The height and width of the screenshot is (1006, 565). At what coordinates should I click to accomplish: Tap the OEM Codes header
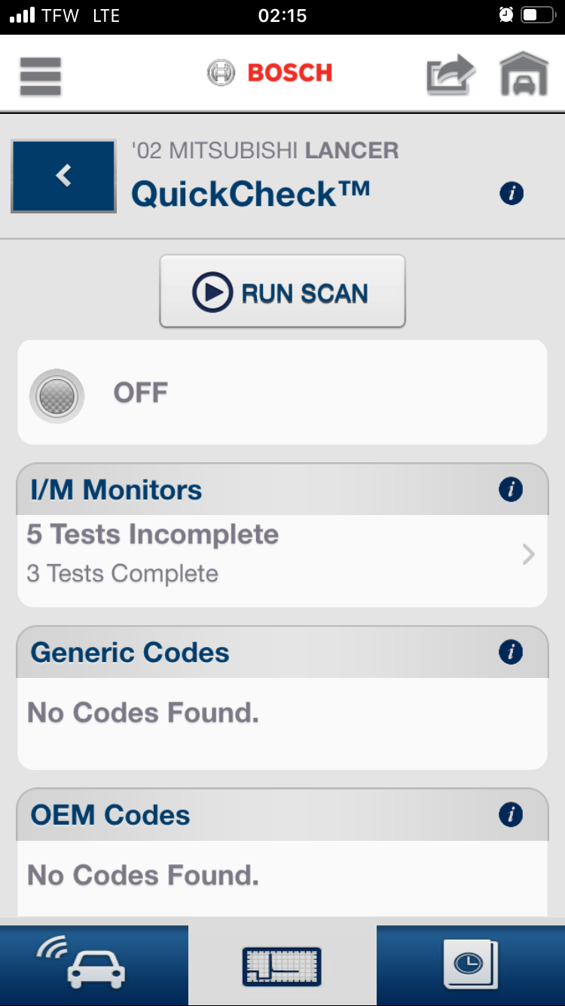[110, 815]
